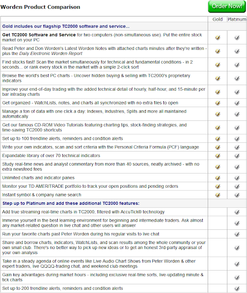Click Gold checkmark for Worden Notes row
This screenshot has width=247, height=293.
point(218,51)
